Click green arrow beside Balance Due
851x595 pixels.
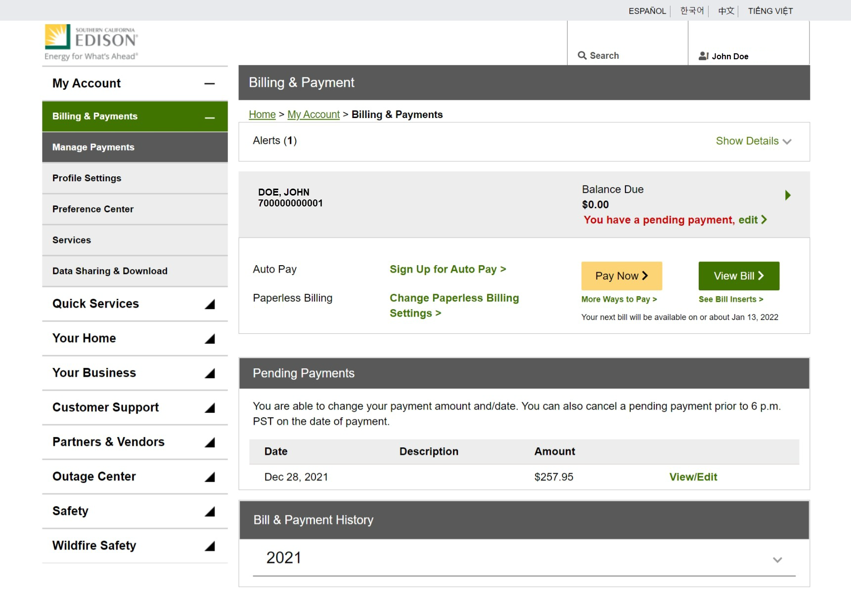788,195
